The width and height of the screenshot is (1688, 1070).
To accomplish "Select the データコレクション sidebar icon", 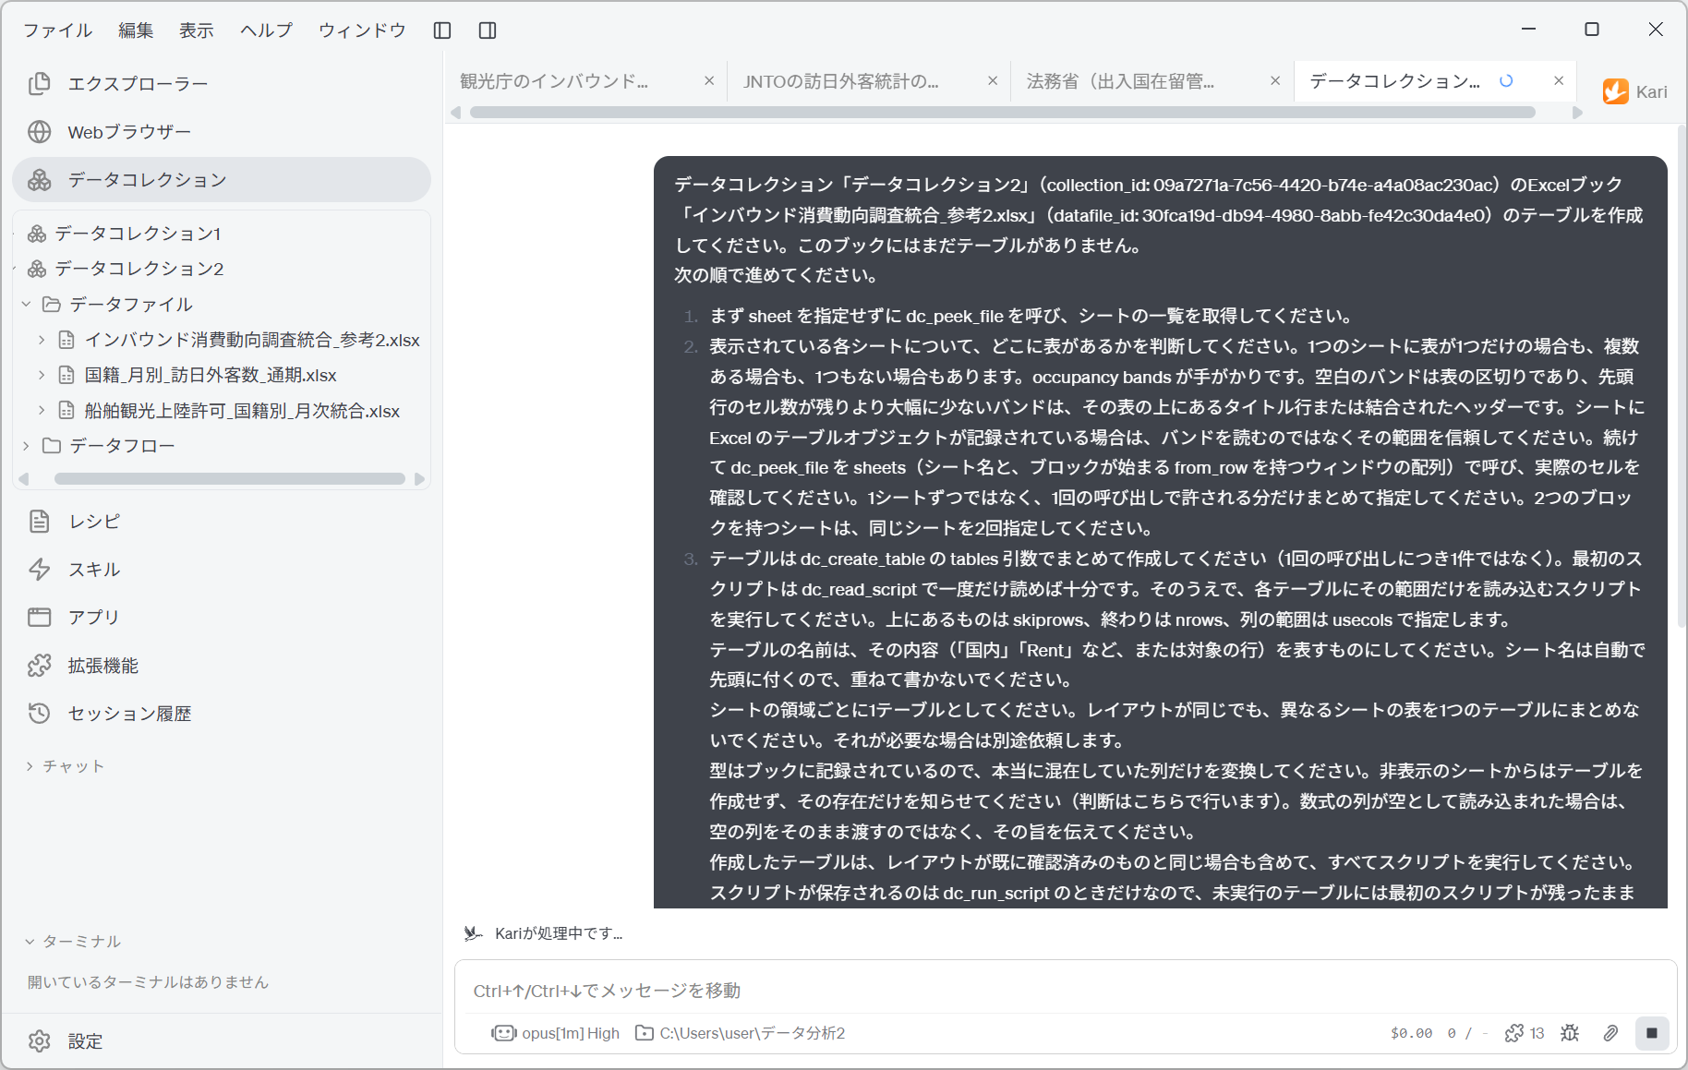I will click(x=40, y=180).
